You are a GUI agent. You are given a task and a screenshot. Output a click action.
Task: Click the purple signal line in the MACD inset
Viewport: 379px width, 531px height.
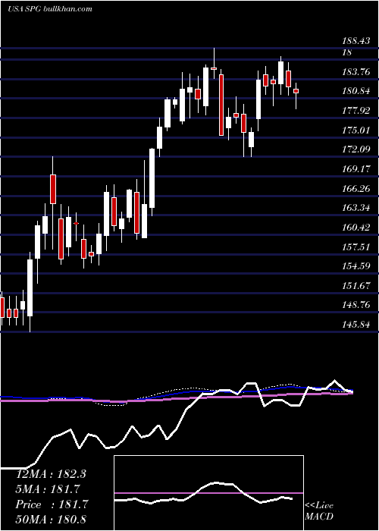[x=208, y=493]
